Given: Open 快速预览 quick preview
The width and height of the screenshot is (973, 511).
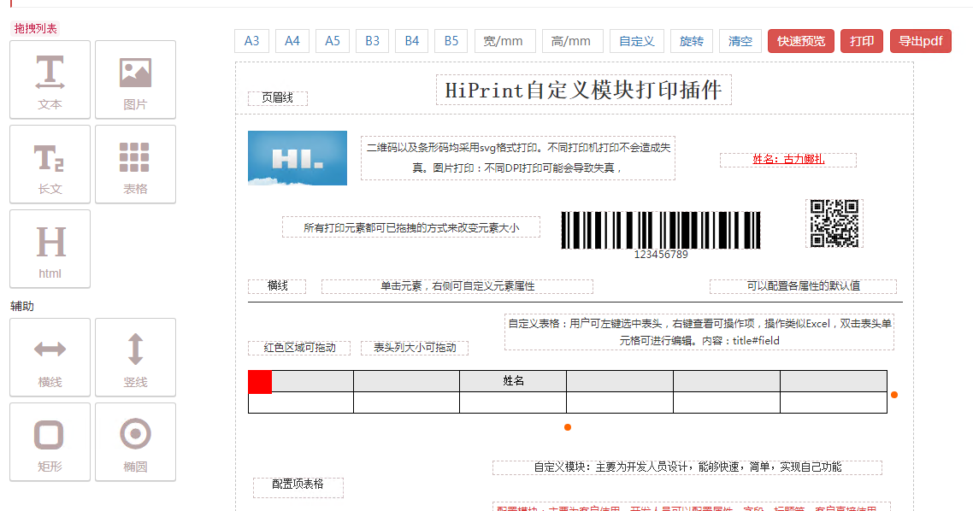Looking at the screenshot, I should [801, 41].
